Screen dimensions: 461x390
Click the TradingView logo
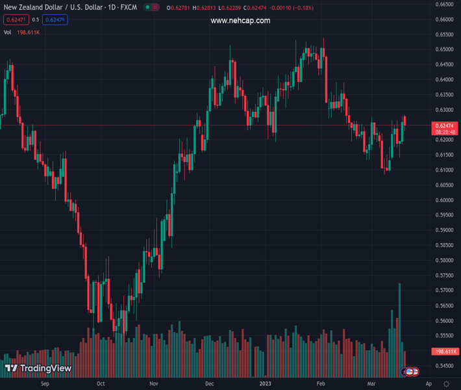[x=38, y=369]
